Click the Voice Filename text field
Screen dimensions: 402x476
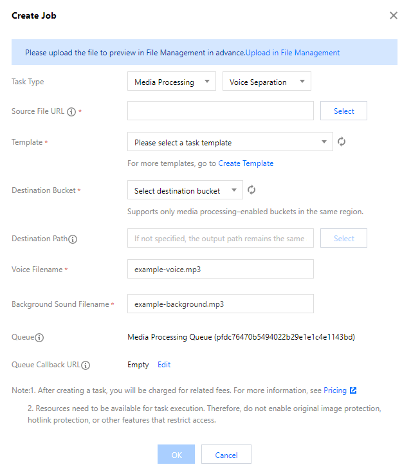click(x=220, y=270)
